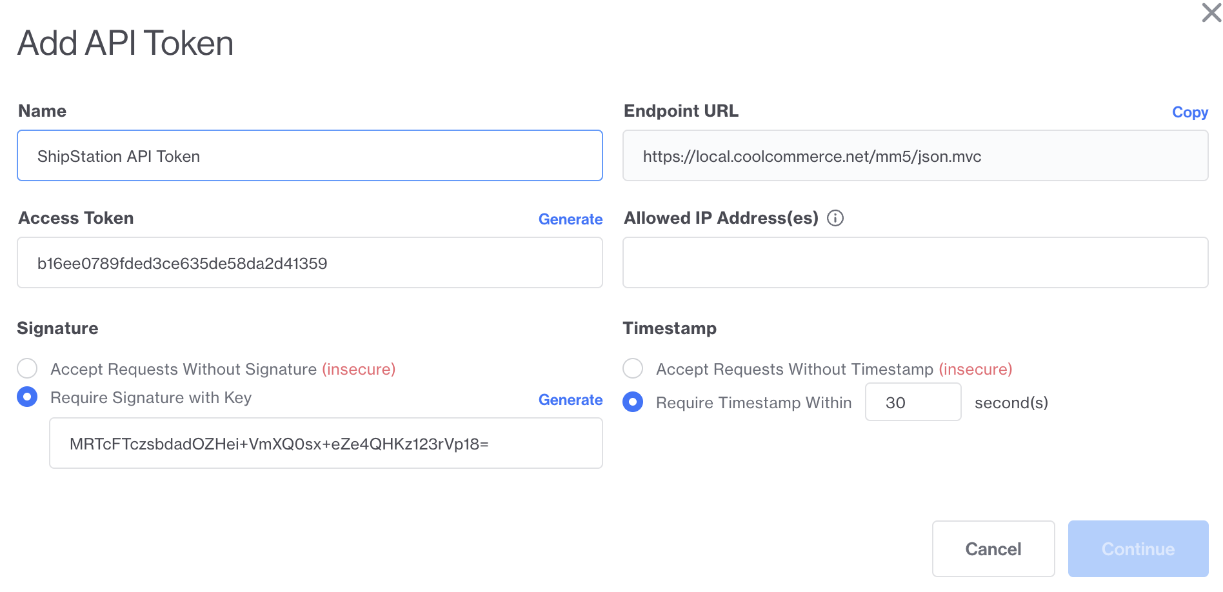
Task: Generate a new Access Token
Action: point(570,219)
